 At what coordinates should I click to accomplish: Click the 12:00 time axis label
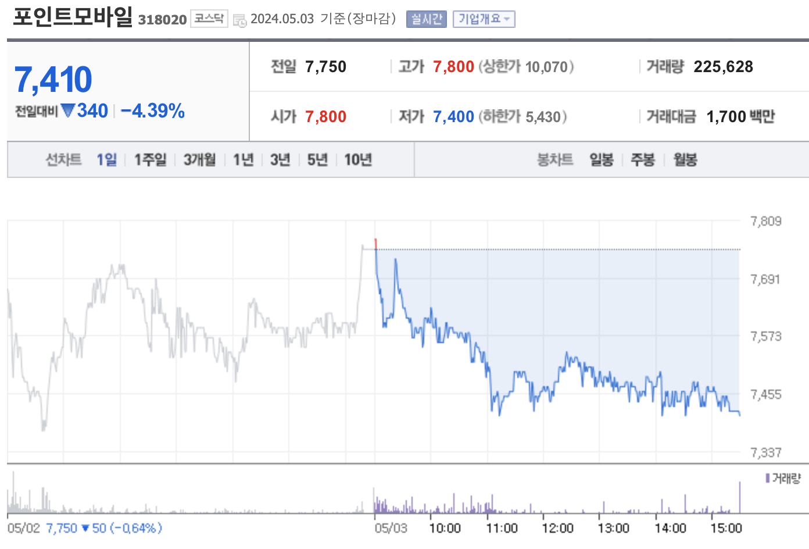click(x=558, y=528)
